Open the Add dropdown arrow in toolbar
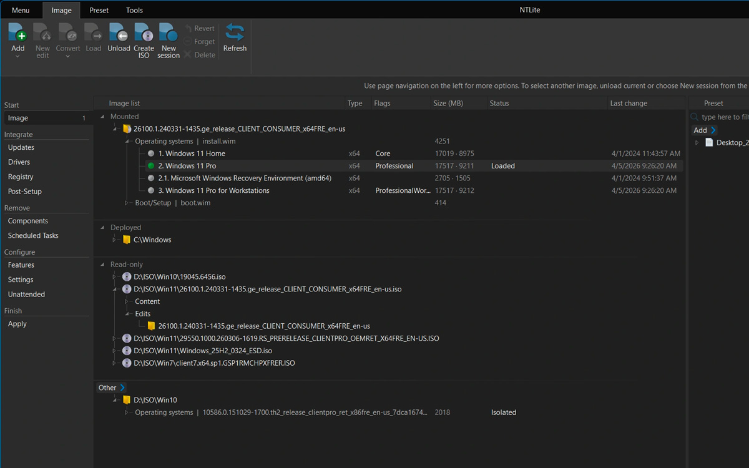749x468 pixels. point(17,56)
